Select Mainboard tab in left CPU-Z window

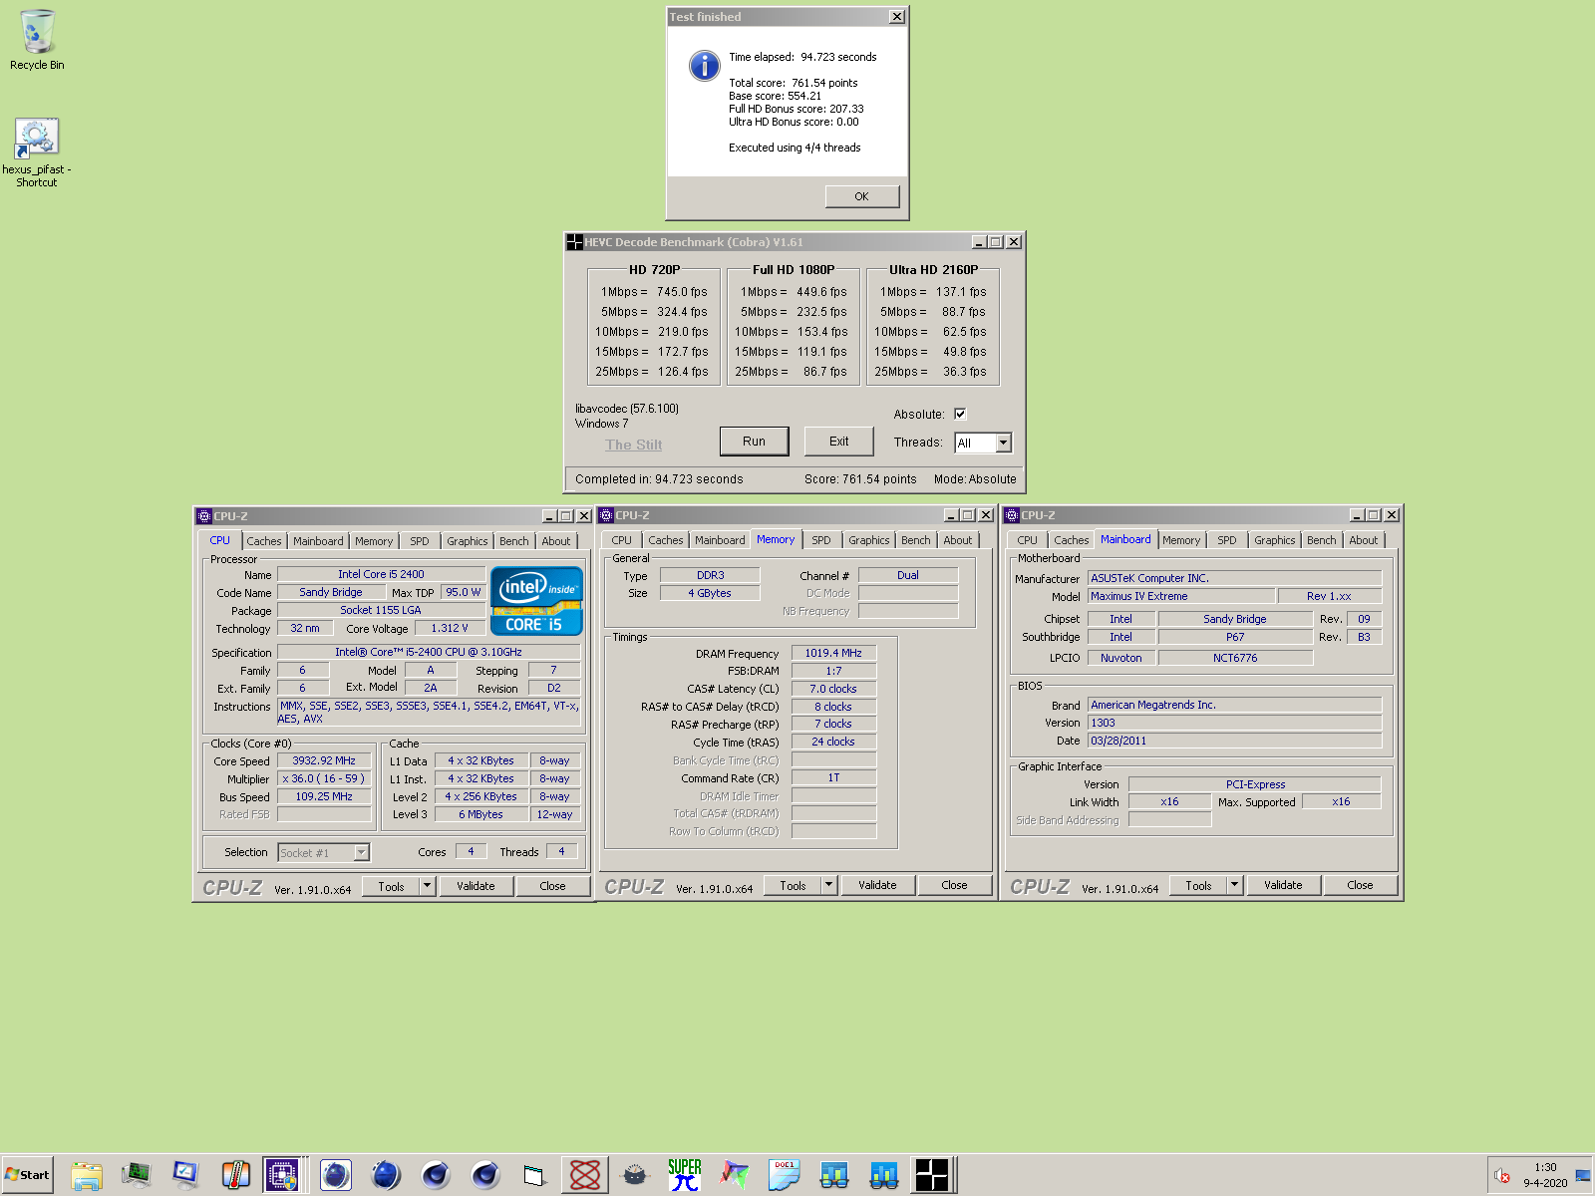click(x=318, y=541)
